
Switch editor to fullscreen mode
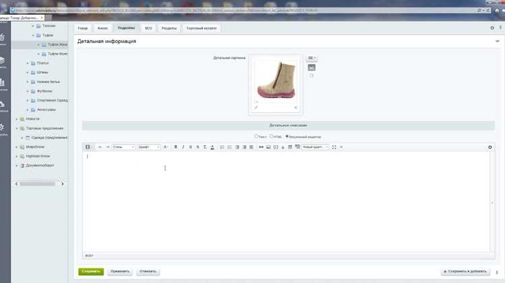(334, 147)
